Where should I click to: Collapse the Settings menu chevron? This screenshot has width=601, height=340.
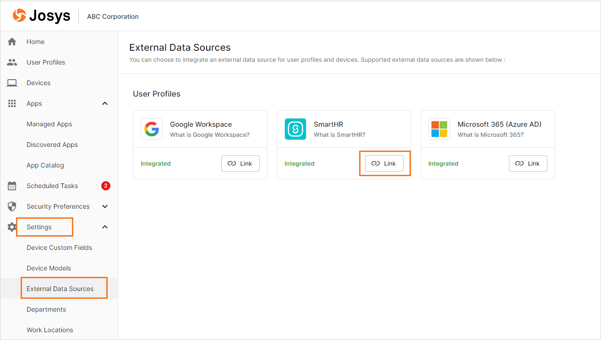tap(105, 227)
